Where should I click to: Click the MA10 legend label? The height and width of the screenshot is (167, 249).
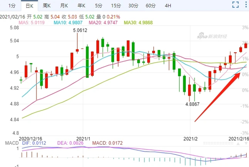pyautogui.click(x=68, y=22)
